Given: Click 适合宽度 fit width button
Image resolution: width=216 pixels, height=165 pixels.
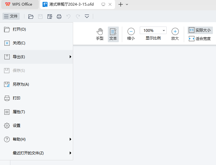Looking at the screenshot, I should (x=200, y=38).
